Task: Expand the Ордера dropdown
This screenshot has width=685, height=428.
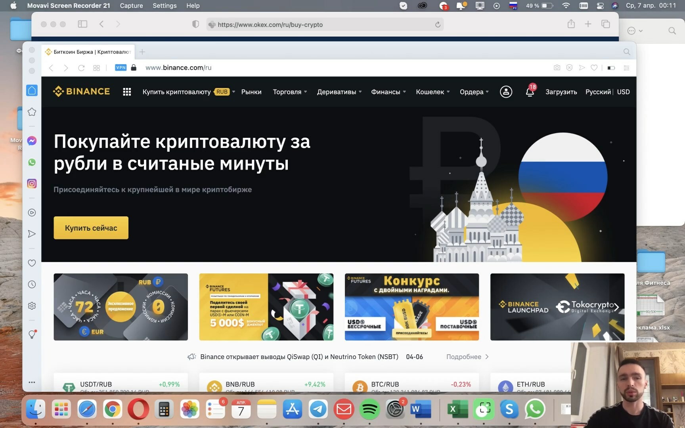Action: pos(474,92)
